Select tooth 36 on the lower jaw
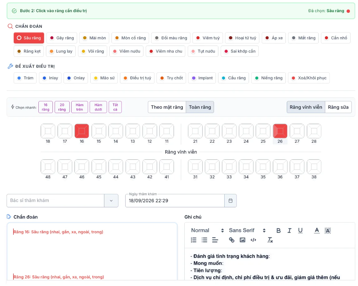Viewport: 358px width, 286px height. (280, 167)
